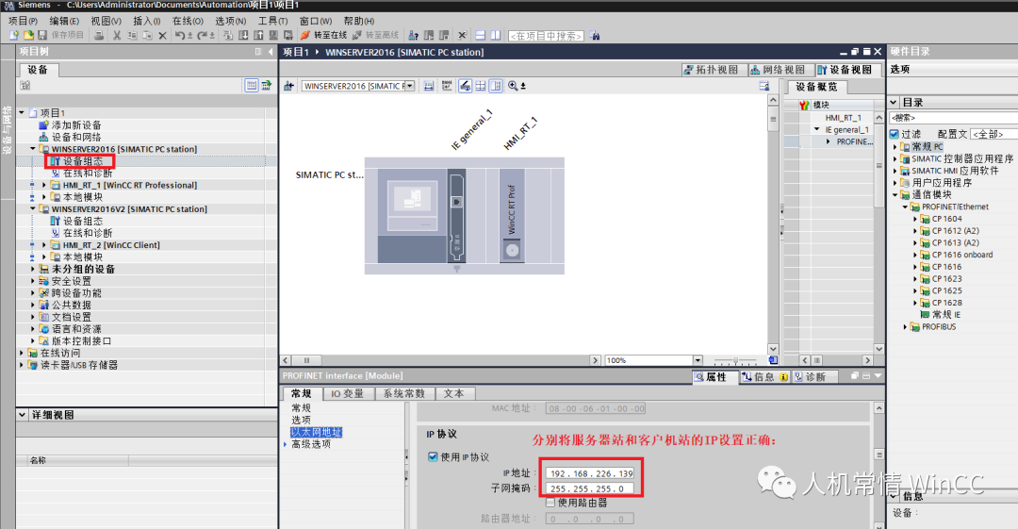Click the 子网掩码 input field
Image resolution: width=1018 pixels, height=529 pixels.
pyautogui.click(x=589, y=488)
